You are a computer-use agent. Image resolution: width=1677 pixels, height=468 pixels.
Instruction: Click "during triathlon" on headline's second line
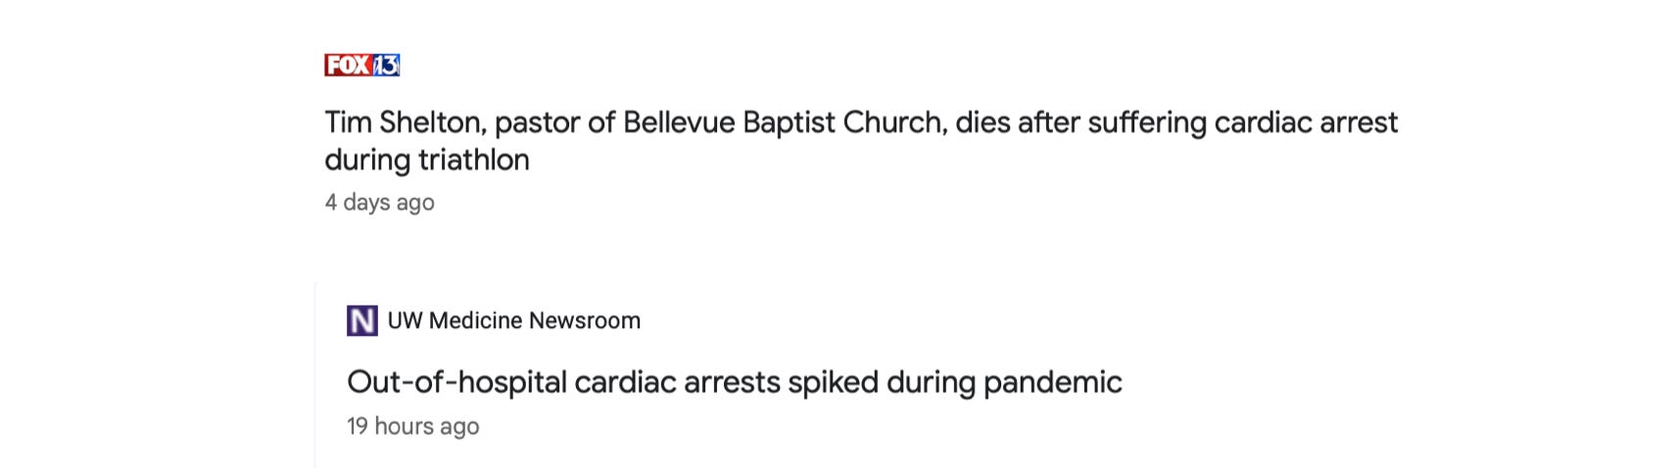pyautogui.click(x=426, y=160)
